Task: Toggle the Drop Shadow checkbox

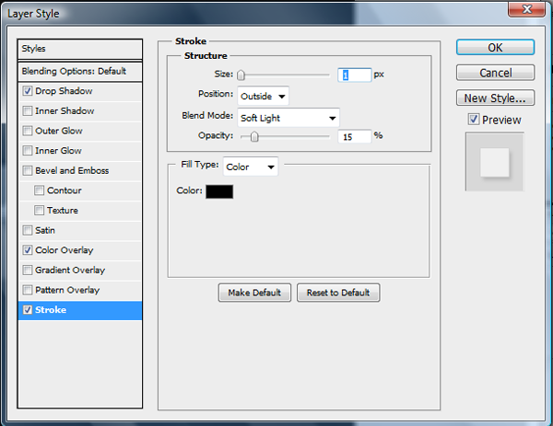Action: [27, 91]
